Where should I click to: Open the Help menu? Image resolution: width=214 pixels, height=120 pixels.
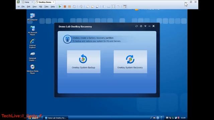tap(53, 7)
